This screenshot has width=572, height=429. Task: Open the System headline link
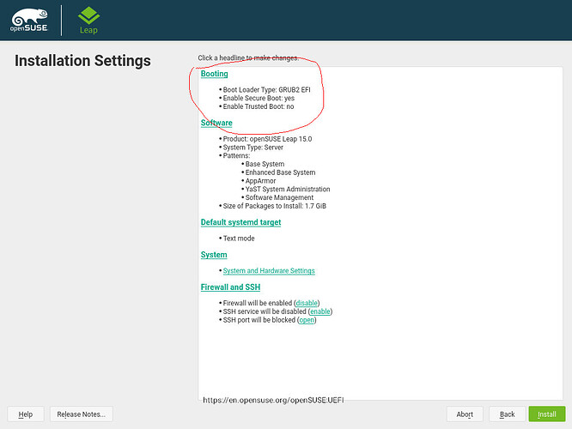[x=214, y=255]
